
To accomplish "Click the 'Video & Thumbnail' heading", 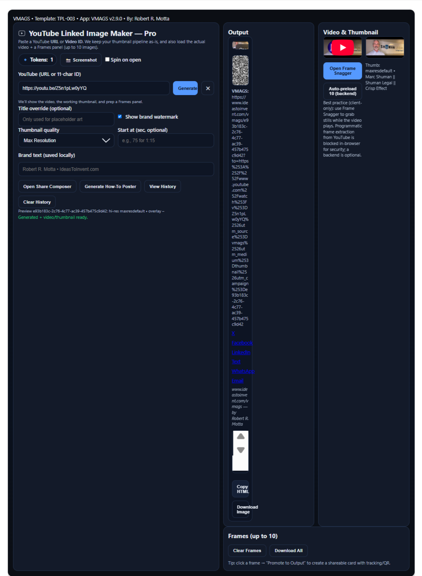I will pyautogui.click(x=351, y=32).
